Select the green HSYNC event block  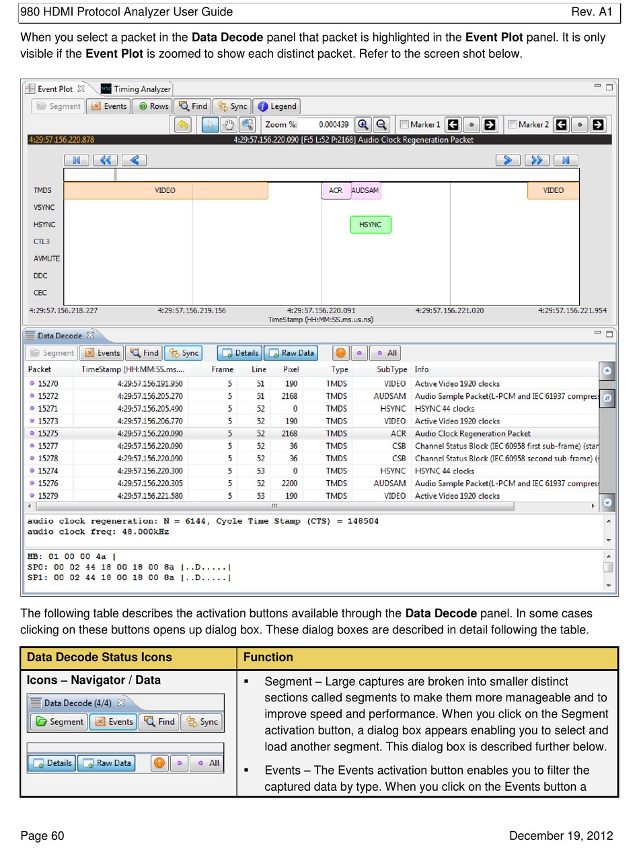point(370,225)
